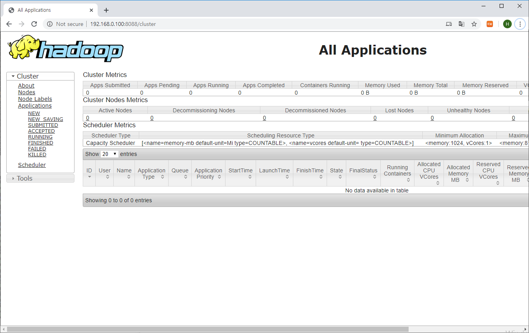529x333 pixels.
Task: Click the browser back arrow
Action: pyautogui.click(x=9, y=24)
